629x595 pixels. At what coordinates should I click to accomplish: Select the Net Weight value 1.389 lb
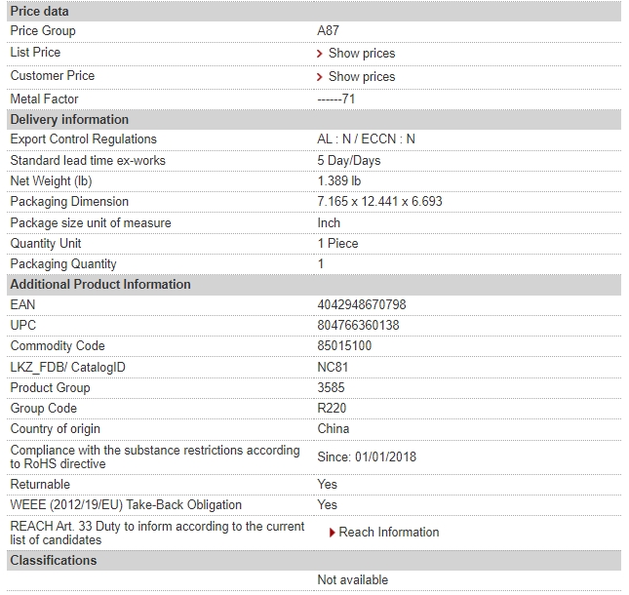pos(339,180)
